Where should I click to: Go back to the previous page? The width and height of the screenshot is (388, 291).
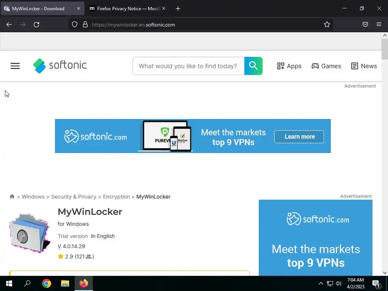pos(9,25)
